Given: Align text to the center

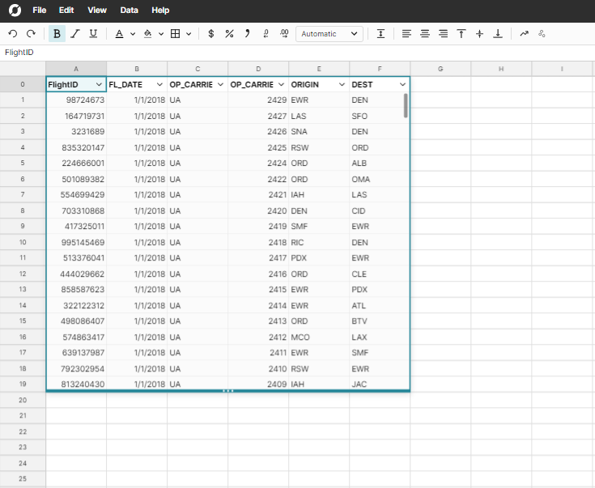Looking at the screenshot, I should (x=425, y=33).
